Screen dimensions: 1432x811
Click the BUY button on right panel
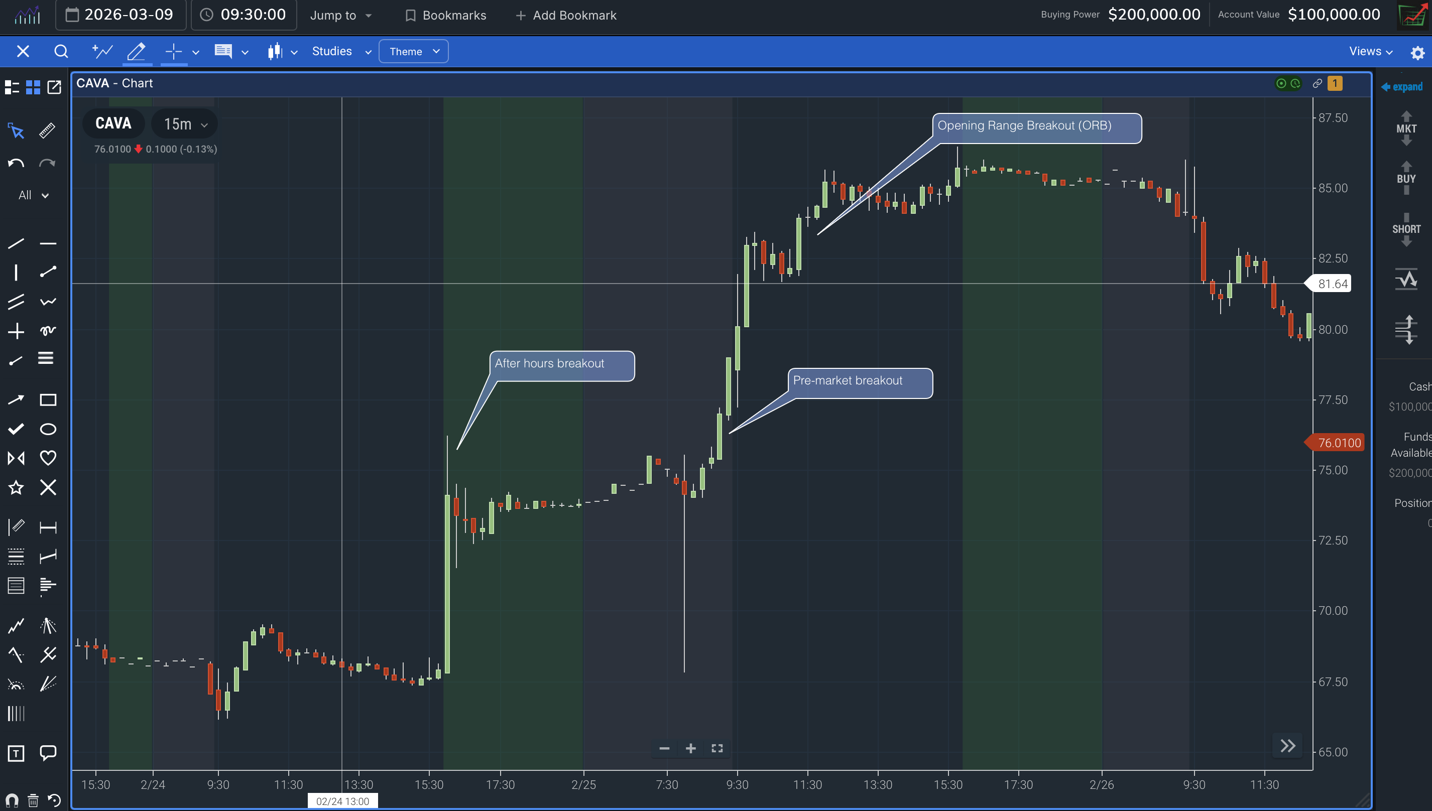[1407, 178]
